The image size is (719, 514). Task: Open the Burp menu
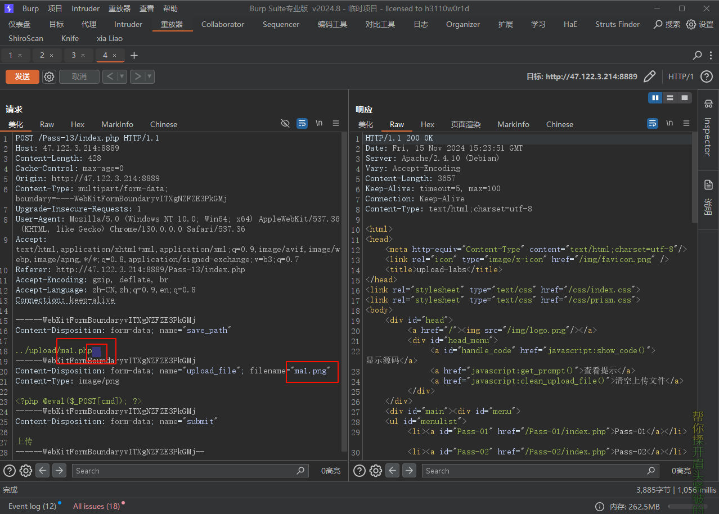pyautogui.click(x=31, y=8)
